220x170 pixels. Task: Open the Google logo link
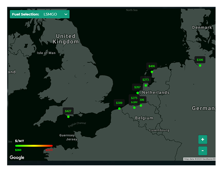pos(17,157)
